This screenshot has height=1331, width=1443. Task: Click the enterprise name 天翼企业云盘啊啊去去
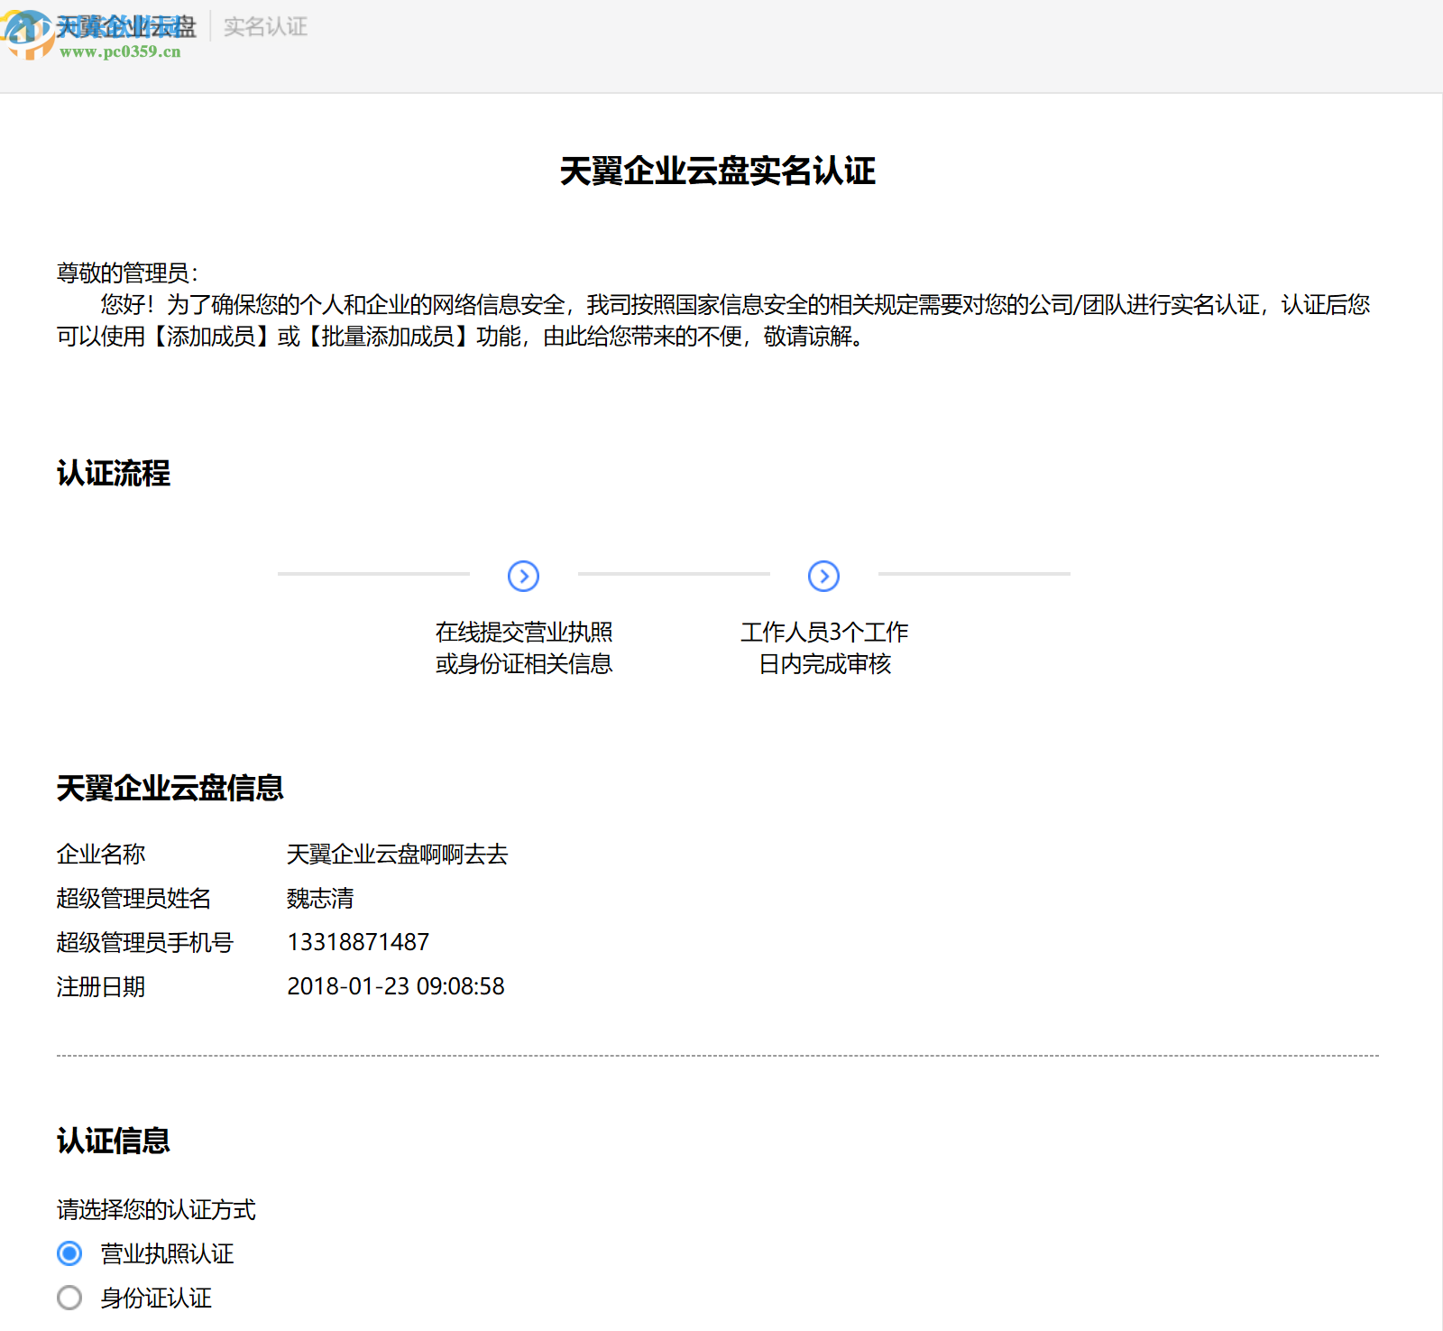coord(397,854)
